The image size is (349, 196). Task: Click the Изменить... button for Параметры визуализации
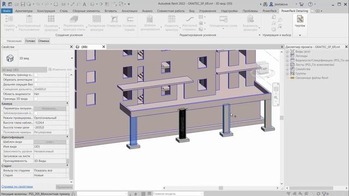[50, 108]
